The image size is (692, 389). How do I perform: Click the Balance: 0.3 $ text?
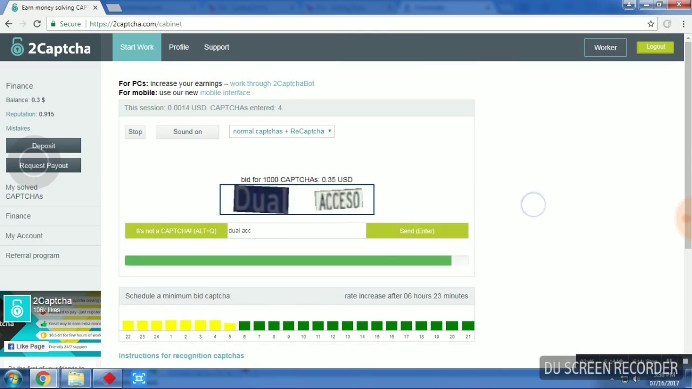click(x=25, y=100)
